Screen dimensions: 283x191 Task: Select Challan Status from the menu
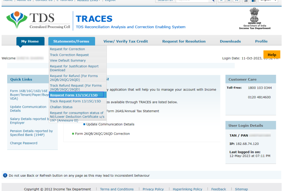click(x=61, y=107)
